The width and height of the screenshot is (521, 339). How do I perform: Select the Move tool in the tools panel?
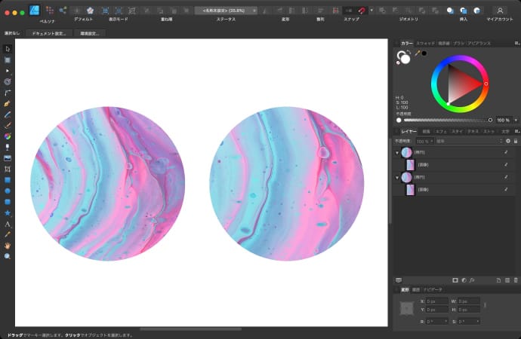tap(8, 49)
